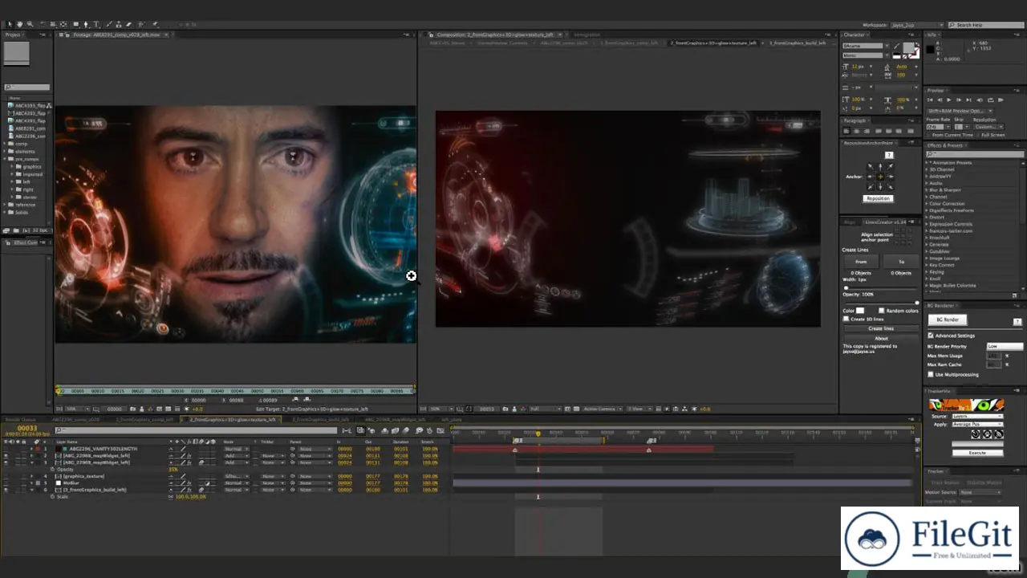This screenshot has width=1027, height=578.
Task: Select the Type text tool
Action: pos(96,24)
